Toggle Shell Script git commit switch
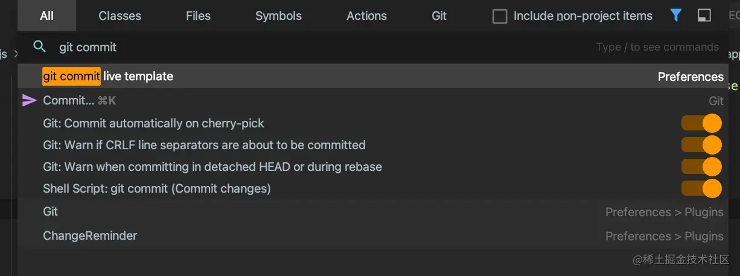The image size is (740, 276). (x=701, y=188)
